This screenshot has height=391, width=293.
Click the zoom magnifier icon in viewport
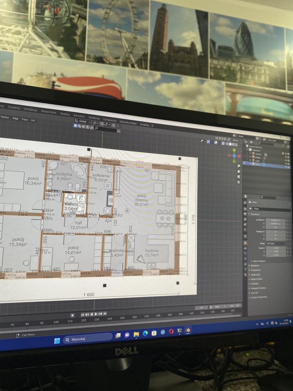pos(239,166)
